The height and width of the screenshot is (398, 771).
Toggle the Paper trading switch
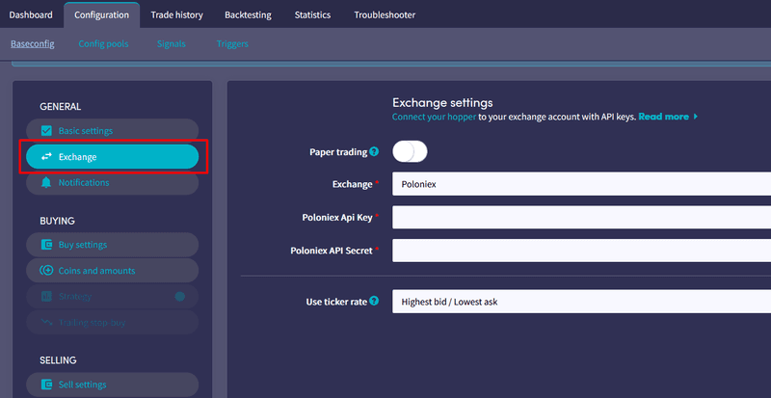click(410, 151)
